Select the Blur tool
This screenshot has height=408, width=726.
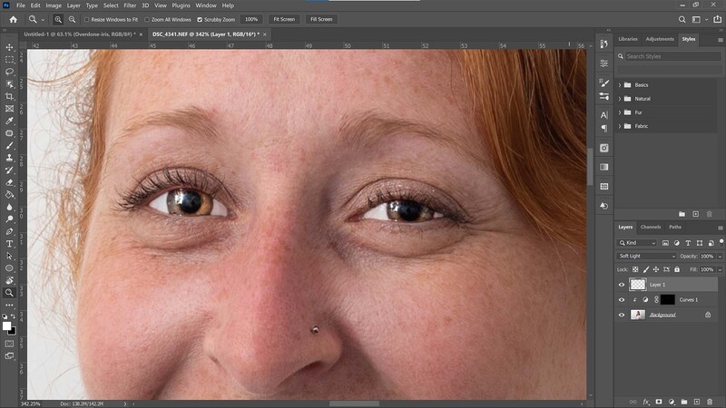tap(9, 207)
